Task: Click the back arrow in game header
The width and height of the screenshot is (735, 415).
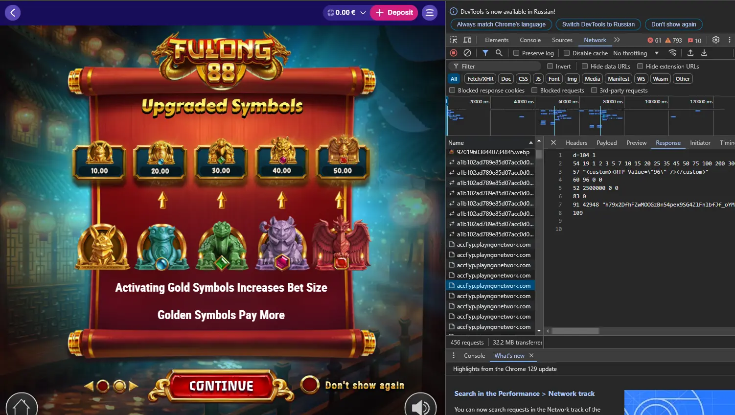Action: (13, 12)
